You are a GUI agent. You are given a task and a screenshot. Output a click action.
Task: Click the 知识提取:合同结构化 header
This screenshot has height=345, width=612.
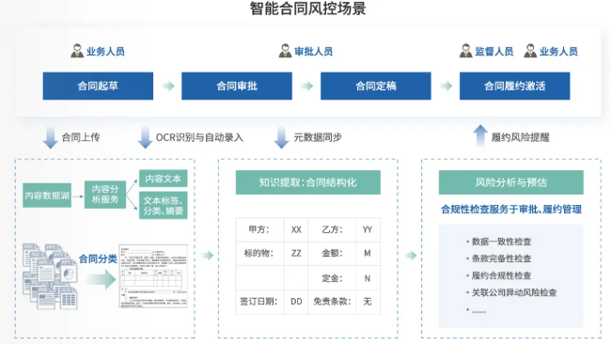[308, 182]
